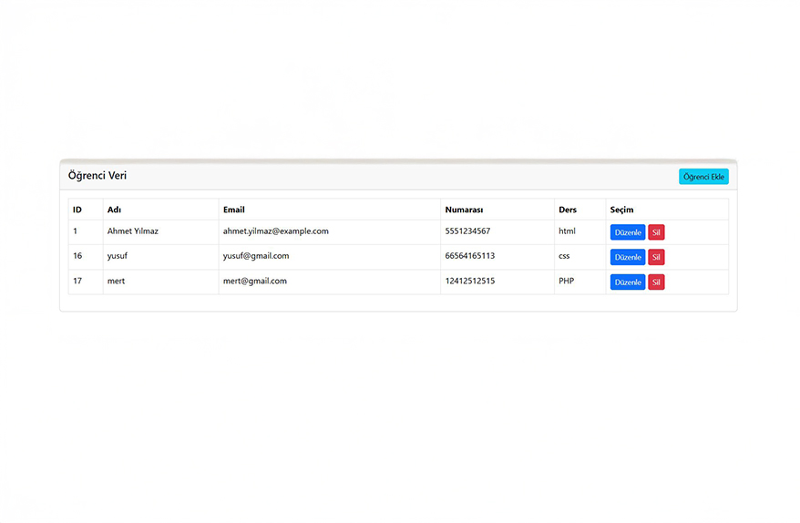The width and height of the screenshot is (800, 523).
Task: Remove yusuf using the Sil button
Action: tap(656, 257)
